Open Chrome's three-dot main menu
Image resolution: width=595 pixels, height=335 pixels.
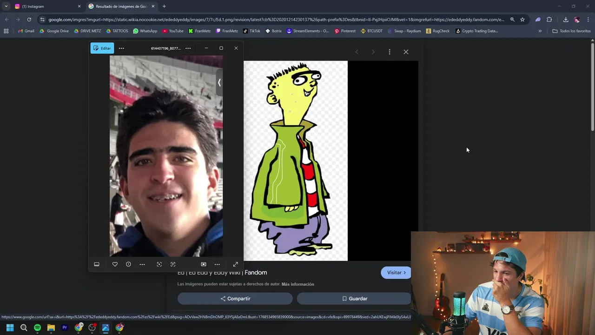click(588, 20)
